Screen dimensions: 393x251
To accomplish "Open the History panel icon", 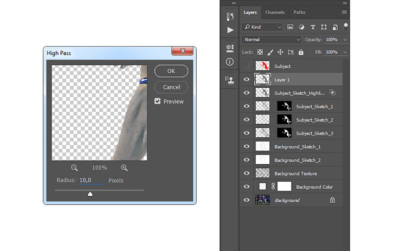I will coord(230,17).
